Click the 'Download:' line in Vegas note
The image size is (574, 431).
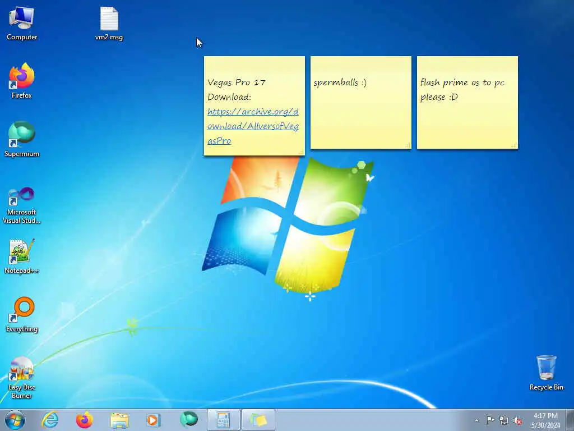point(229,97)
